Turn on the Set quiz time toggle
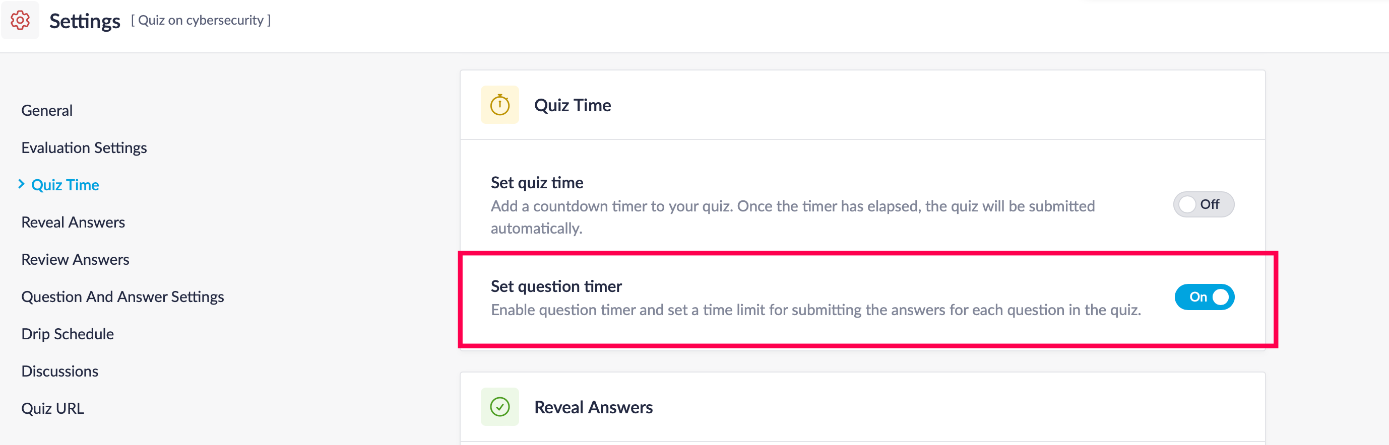 [1203, 205]
